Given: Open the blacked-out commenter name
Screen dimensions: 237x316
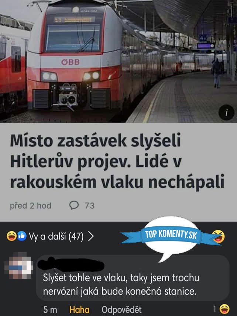Looking at the screenshot, I should pyautogui.click(x=71, y=264).
